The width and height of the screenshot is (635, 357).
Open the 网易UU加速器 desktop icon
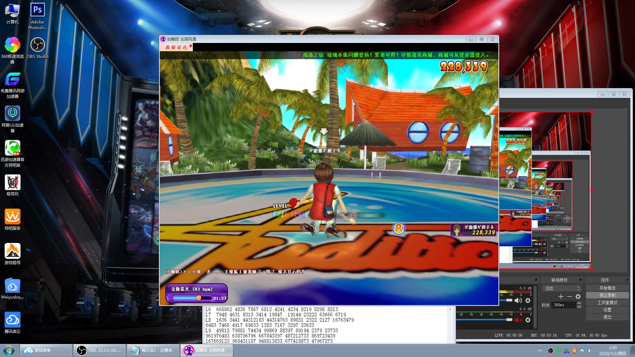pyautogui.click(x=12, y=119)
